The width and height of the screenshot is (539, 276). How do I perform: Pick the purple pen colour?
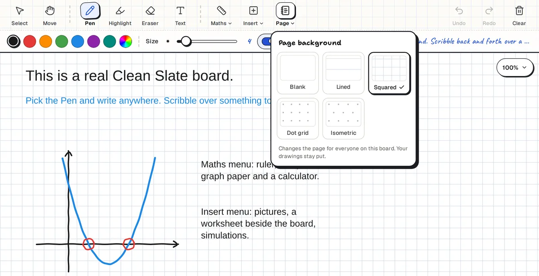[93, 42]
